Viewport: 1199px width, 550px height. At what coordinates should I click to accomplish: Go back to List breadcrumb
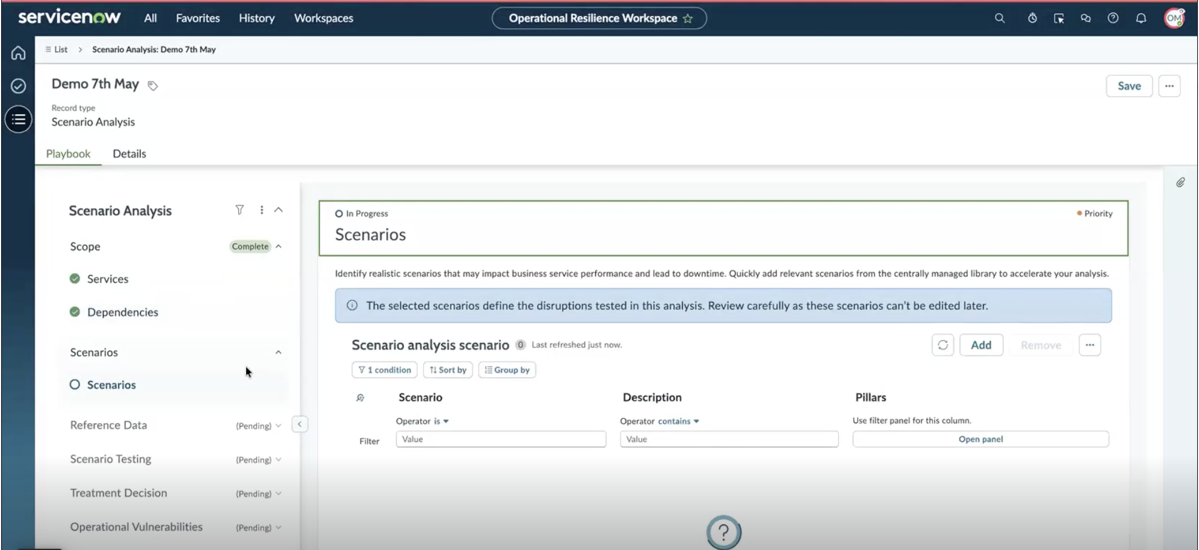click(57, 49)
